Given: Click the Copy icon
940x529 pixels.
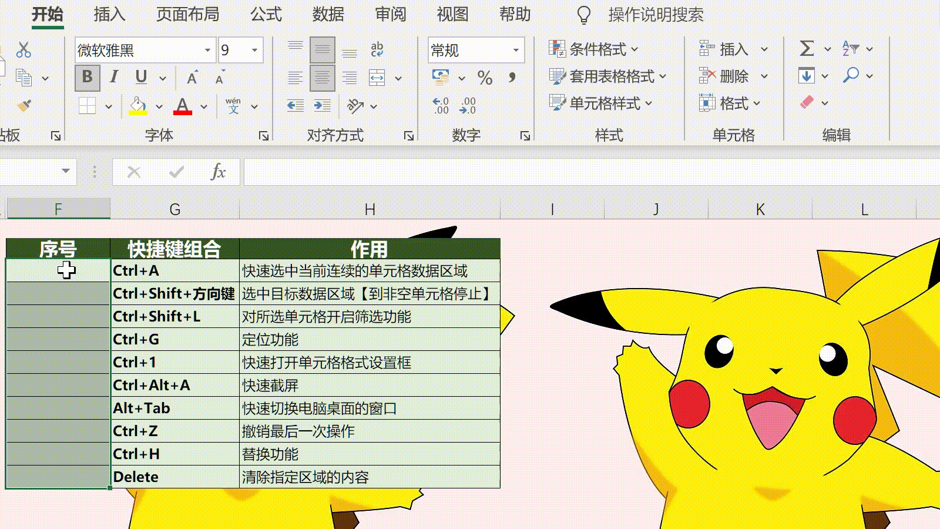Looking at the screenshot, I should pyautogui.click(x=23, y=77).
